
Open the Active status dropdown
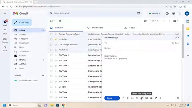click(155, 13)
